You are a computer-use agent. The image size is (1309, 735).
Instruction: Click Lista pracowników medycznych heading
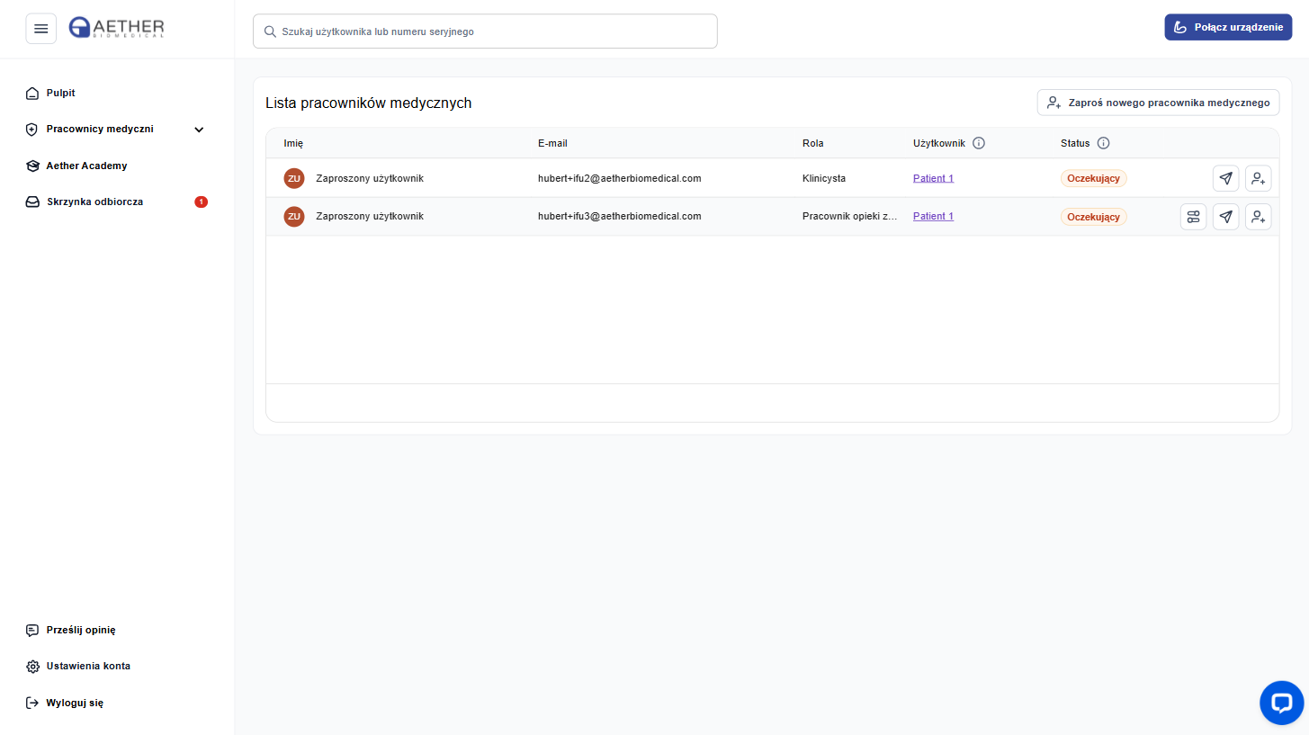[x=368, y=103]
